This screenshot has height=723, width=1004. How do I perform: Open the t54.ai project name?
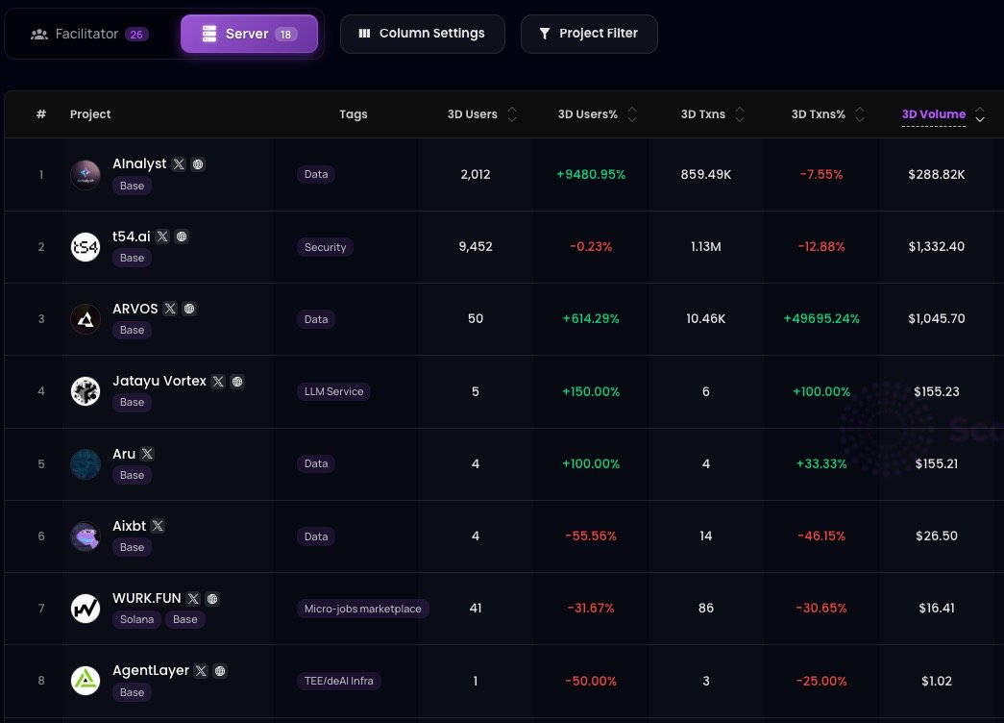pos(132,237)
